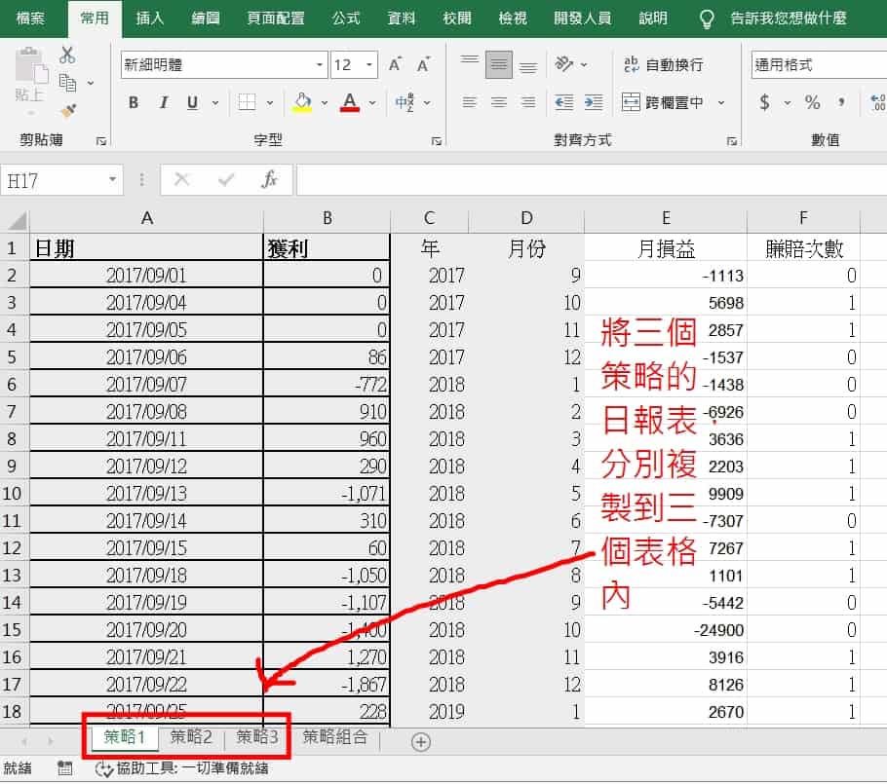Open the 通用格式 number format dropdown

(x=817, y=65)
